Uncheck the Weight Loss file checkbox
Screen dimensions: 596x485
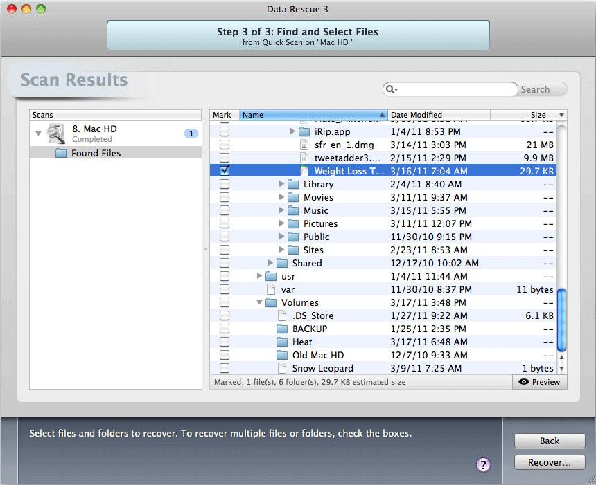point(223,171)
